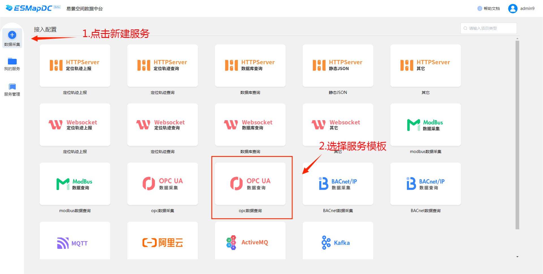Open BACnet/IP 数据查询 template card

(x=426, y=184)
